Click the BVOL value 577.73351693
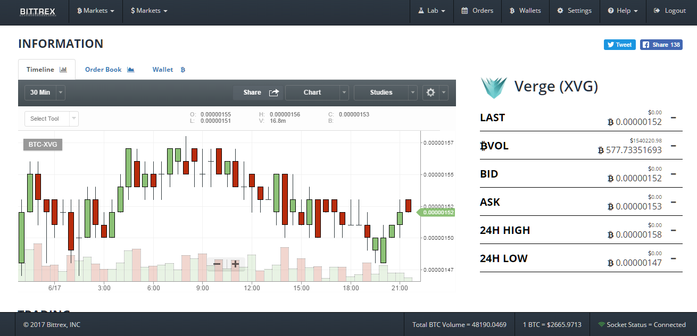Image resolution: width=697 pixels, height=336 pixels. (x=630, y=150)
